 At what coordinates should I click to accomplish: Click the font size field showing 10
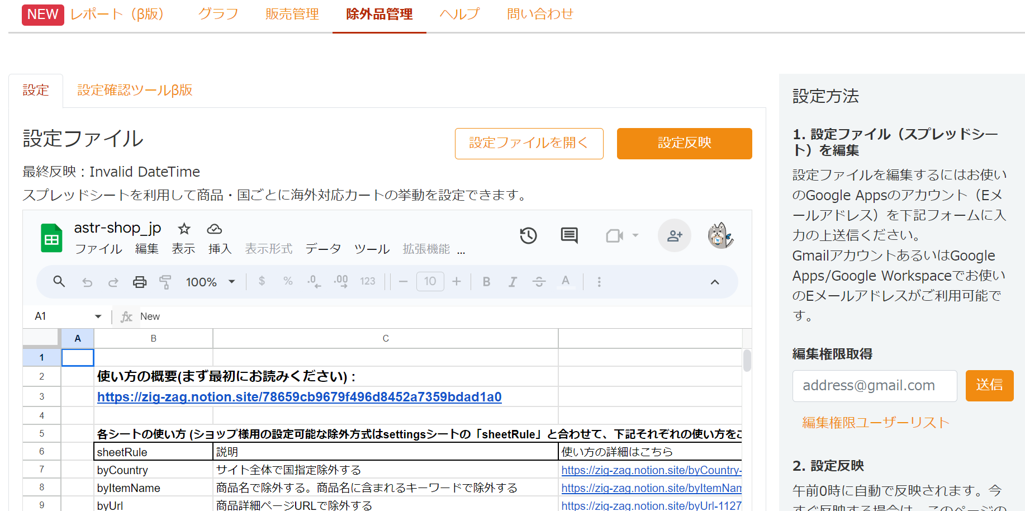tap(430, 281)
